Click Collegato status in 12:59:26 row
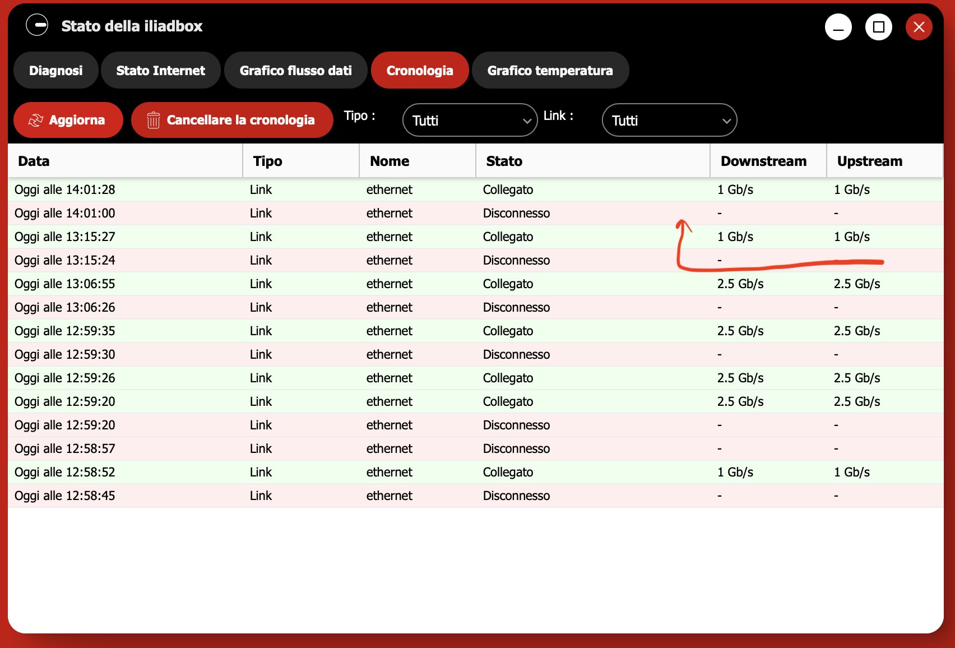The width and height of the screenshot is (955, 648). click(508, 378)
